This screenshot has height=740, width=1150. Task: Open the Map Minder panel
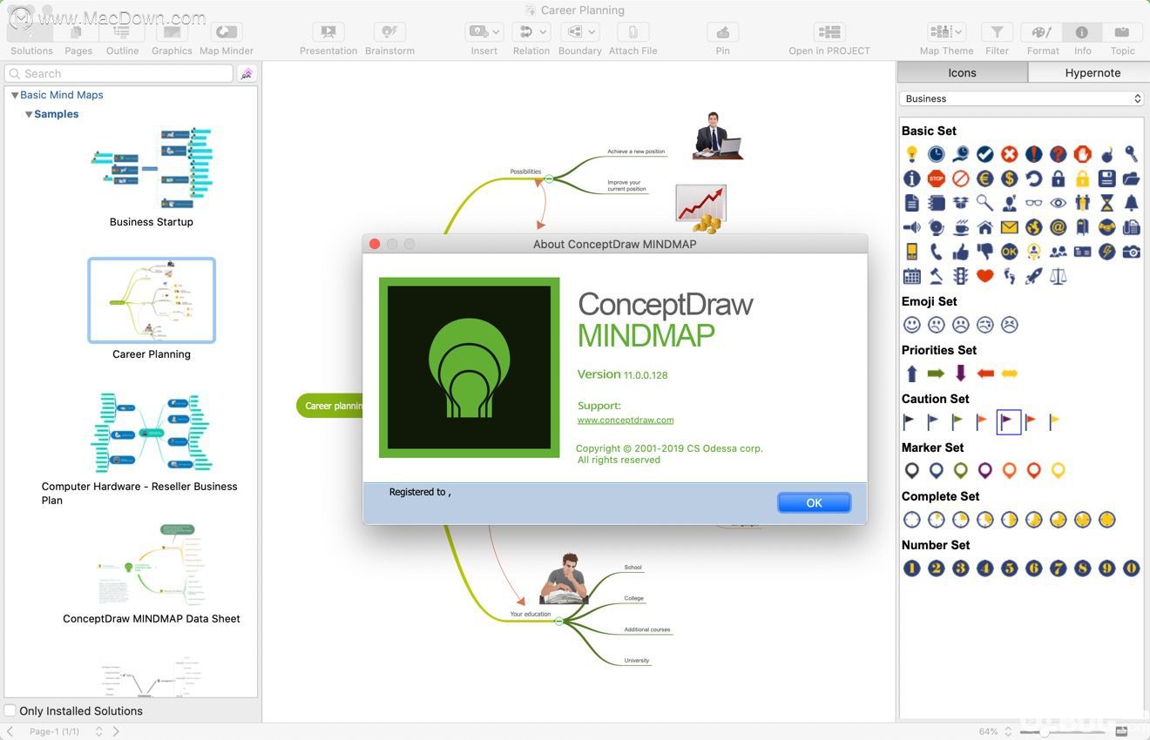[x=227, y=32]
